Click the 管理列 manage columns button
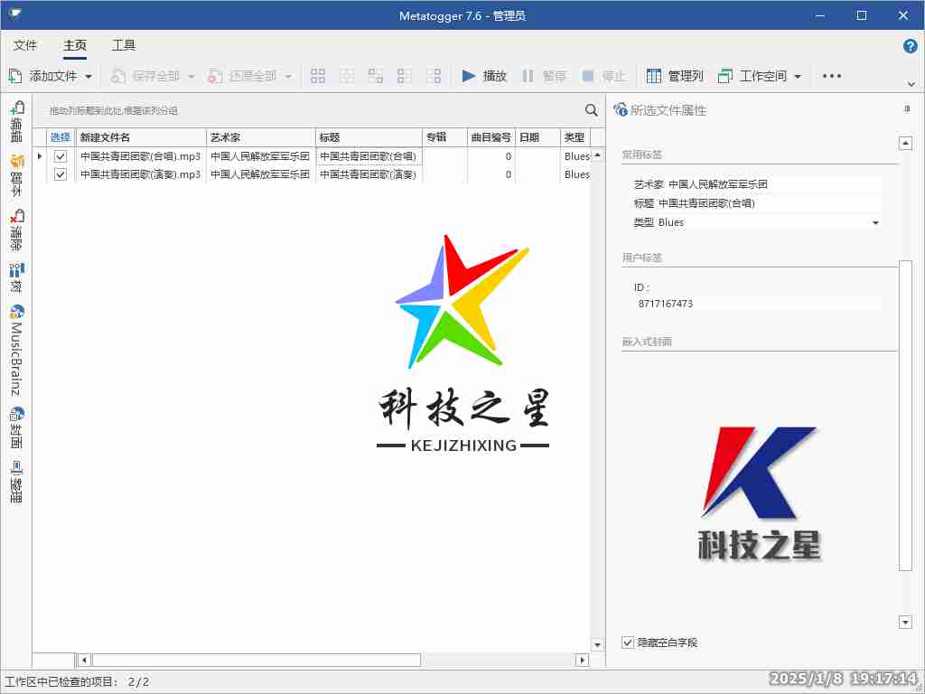 [675, 76]
